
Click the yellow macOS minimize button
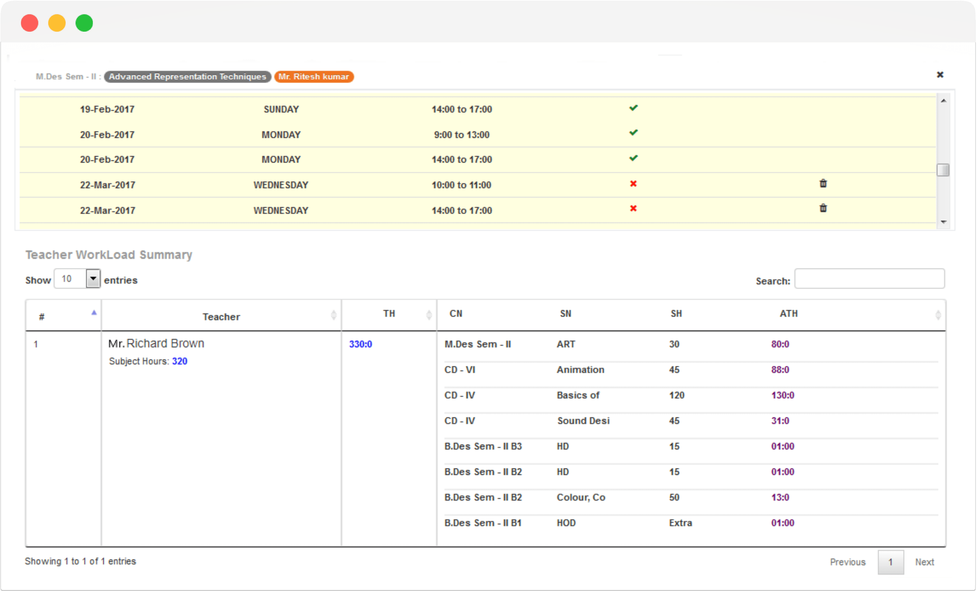pos(57,23)
